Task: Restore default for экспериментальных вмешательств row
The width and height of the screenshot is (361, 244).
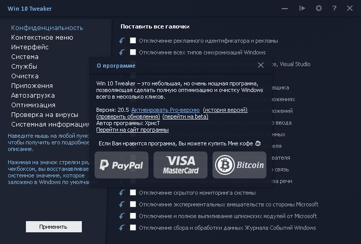Action: point(122,204)
